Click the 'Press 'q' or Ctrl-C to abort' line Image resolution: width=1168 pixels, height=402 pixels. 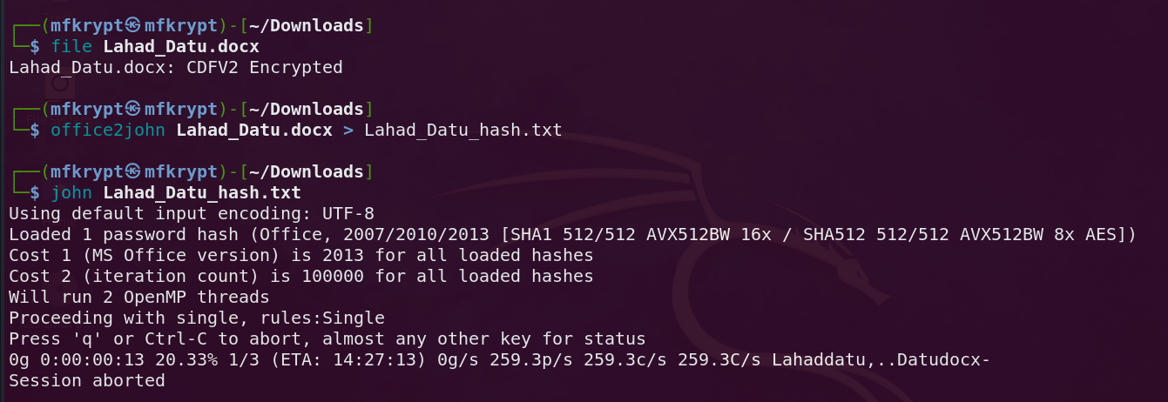[x=327, y=339]
